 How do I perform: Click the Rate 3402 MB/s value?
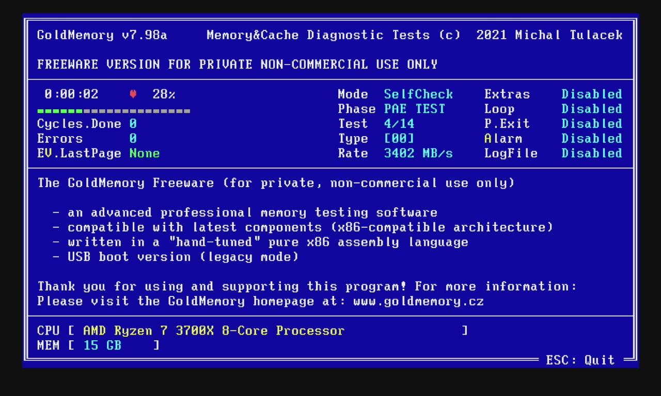click(418, 153)
